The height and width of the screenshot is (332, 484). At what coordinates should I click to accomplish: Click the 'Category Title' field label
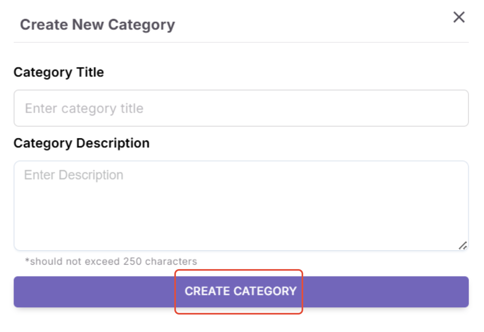point(59,72)
